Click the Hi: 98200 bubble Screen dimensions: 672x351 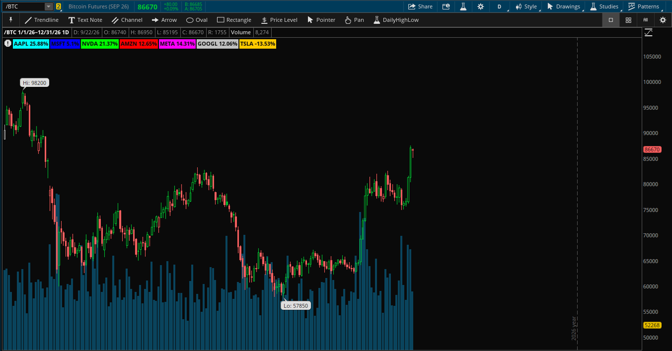point(35,83)
